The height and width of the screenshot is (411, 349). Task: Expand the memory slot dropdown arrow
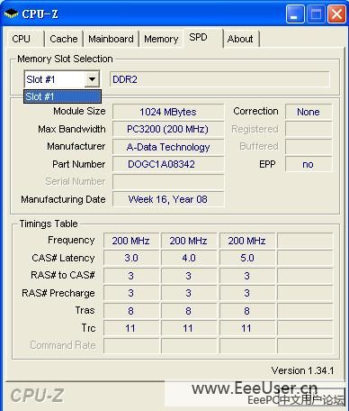coord(92,79)
